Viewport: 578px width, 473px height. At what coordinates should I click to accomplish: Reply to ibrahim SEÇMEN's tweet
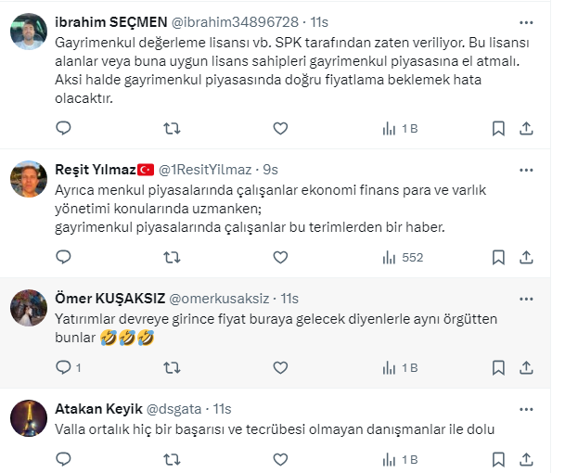(63, 128)
